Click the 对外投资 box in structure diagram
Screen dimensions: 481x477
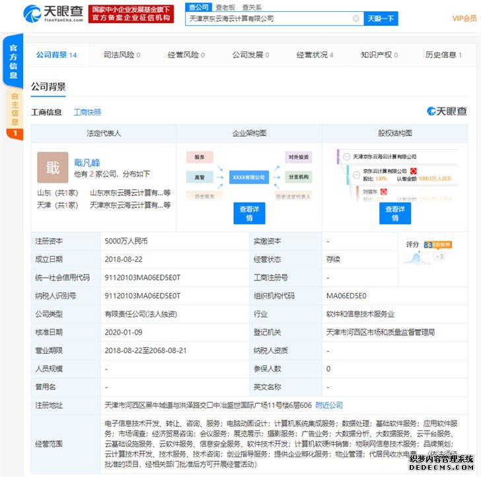pyautogui.click(x=298, y=157)
